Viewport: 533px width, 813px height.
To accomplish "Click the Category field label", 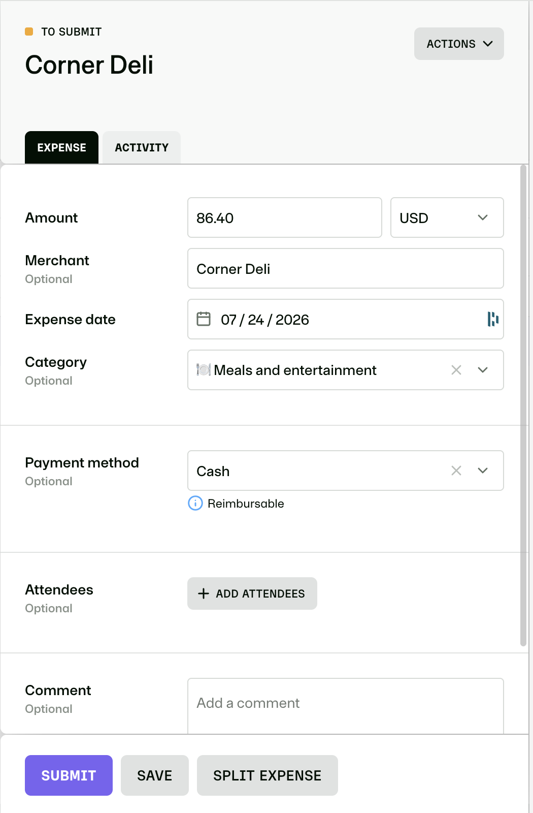I will click(x=56, y=362).
